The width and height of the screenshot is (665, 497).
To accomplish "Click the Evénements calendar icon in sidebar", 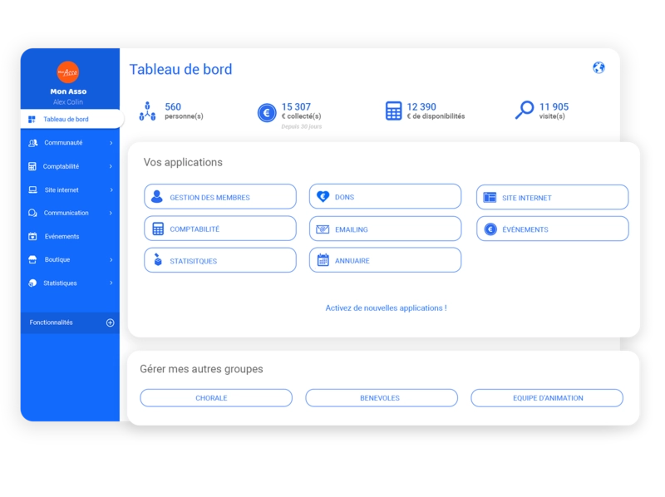I will [32, 236].
